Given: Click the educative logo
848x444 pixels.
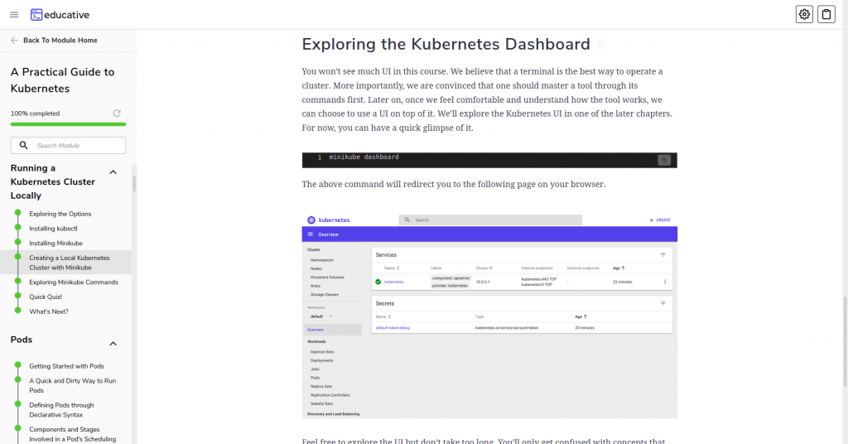Looking at the screenshot, I should pos(60,15).
